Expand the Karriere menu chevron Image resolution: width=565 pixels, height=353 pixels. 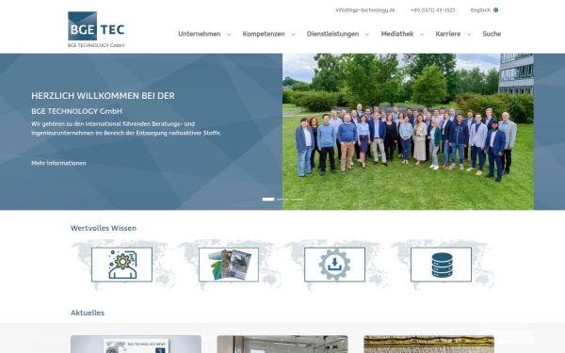469,35
